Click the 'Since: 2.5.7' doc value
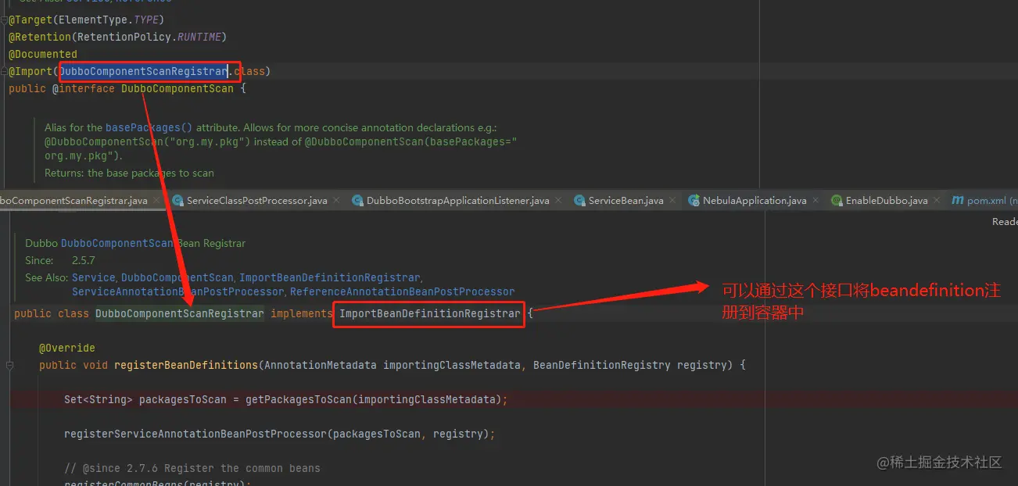 pos(84,260)
